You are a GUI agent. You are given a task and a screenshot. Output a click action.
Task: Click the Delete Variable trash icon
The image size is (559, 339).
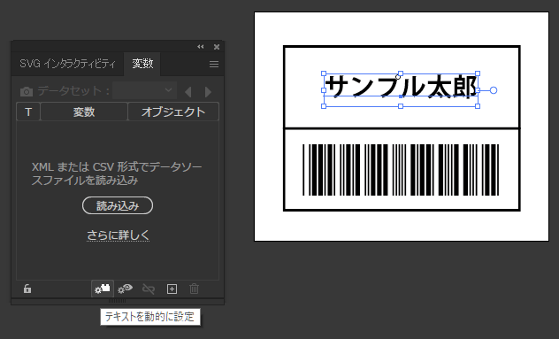click(194, 289)
